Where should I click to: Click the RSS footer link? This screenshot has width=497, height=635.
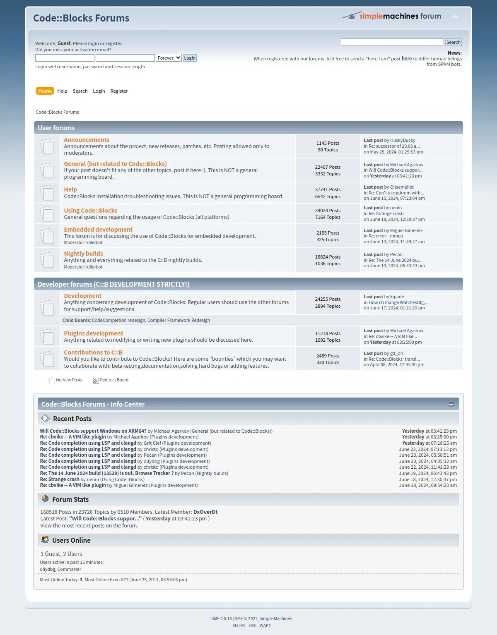[253, 626]
